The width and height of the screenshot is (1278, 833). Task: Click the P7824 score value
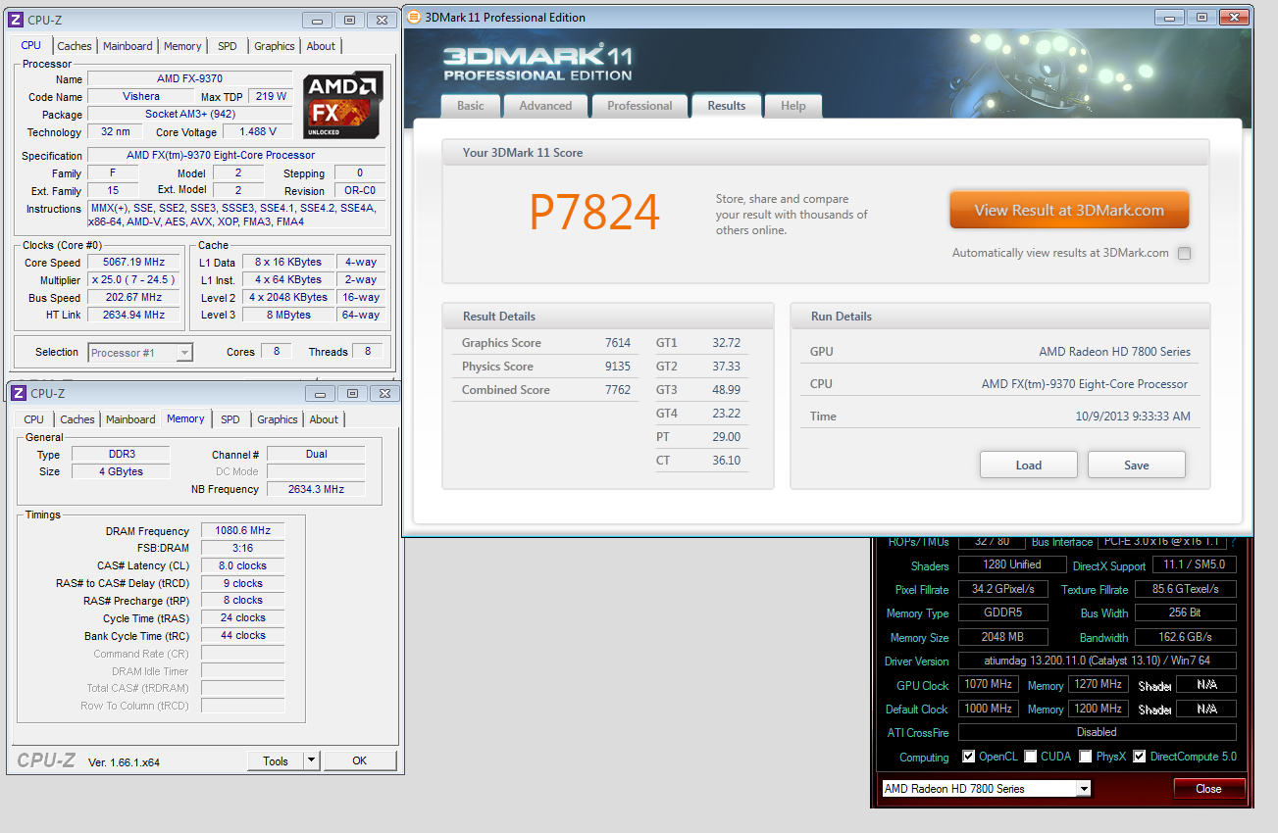(594, 212)
